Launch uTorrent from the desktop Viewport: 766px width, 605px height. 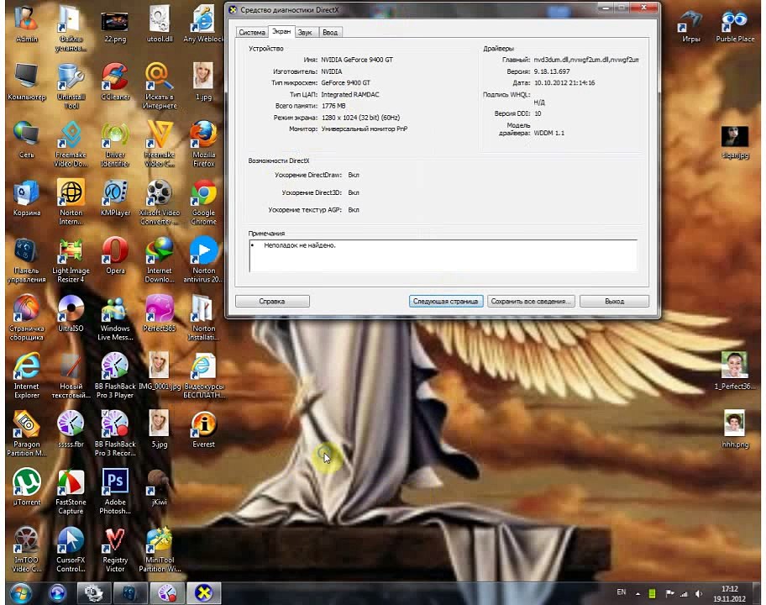click(26, 487)
